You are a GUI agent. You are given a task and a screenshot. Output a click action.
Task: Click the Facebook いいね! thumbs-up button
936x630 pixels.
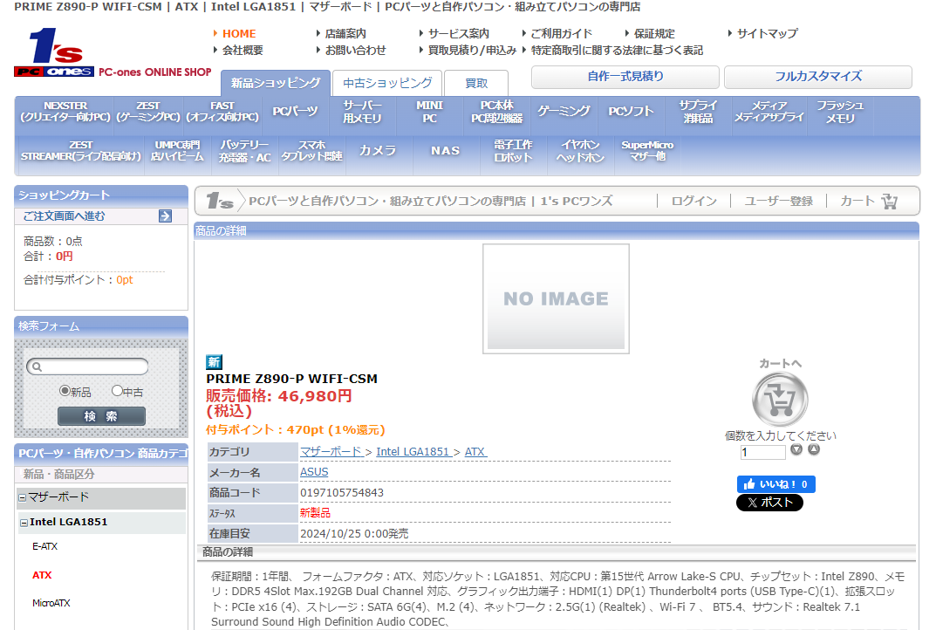775,484
